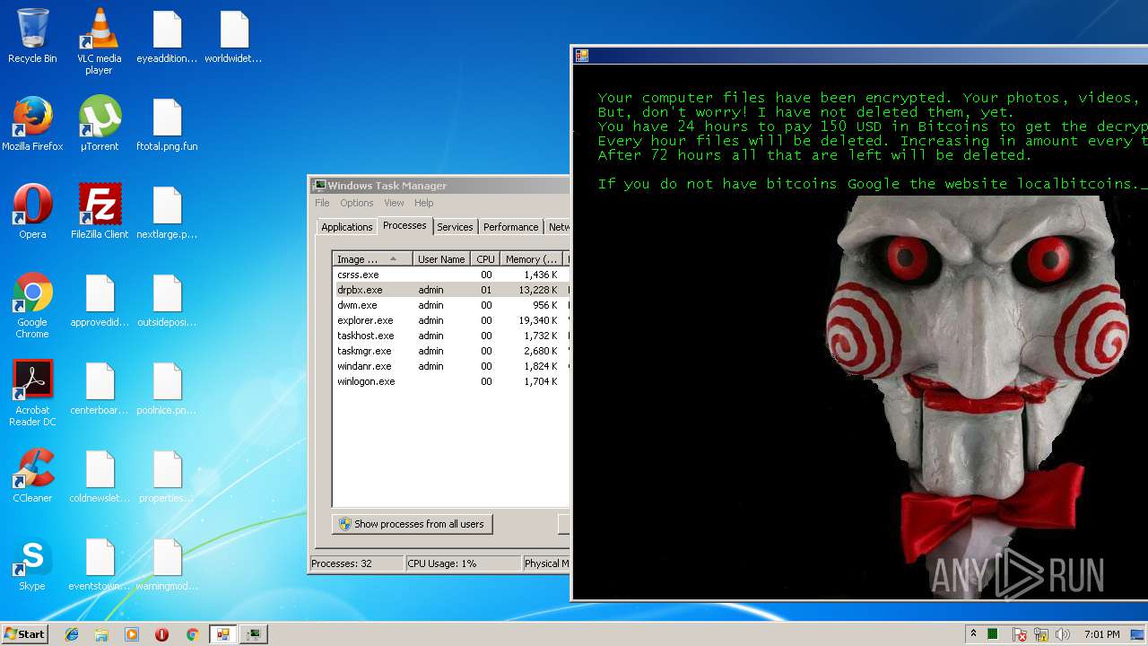1148x646 pixels.
Task: Open Task Manager Options menu
Action: (x=356, y=203)
